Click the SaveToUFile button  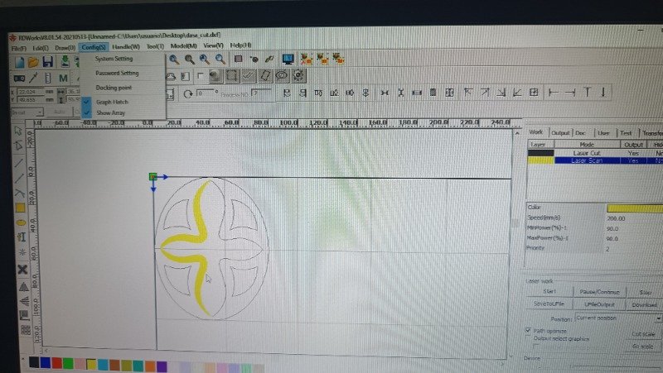pyautogui.click(x=549, y=304)
